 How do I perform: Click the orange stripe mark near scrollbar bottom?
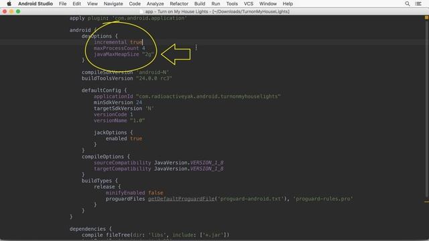pyautogui.click(x=426, y=202)
